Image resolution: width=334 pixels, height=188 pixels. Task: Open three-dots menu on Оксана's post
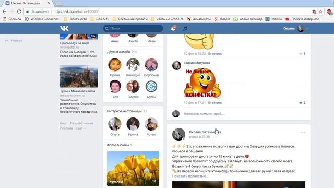pyautogui.click(x=303, y=132)
